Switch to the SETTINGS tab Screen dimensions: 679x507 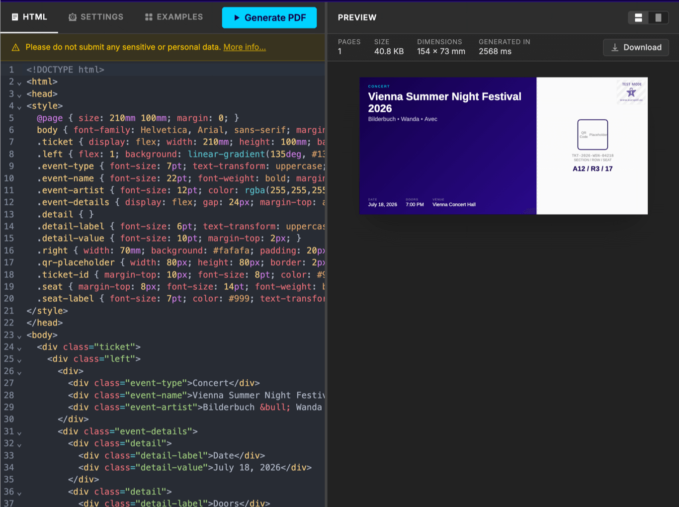[x=102, y=16]
